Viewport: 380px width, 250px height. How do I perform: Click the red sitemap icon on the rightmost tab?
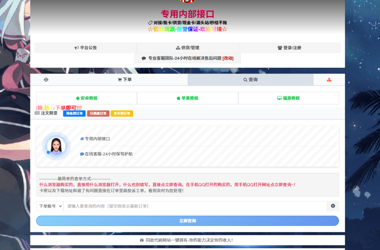point(329,80)
